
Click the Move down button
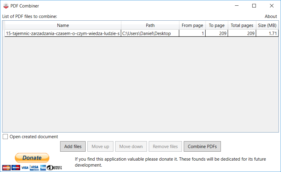coord(131,147)
